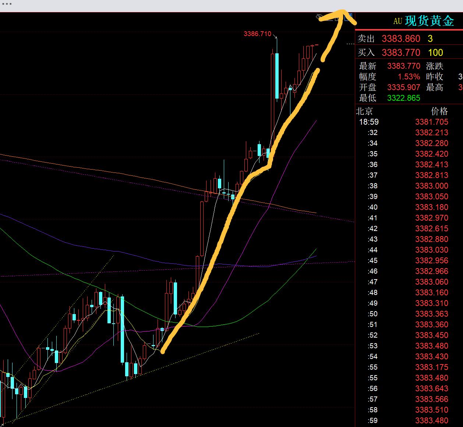Open the three-dot menu at top left
Screen dimensions: 463x427
point(7,4)
